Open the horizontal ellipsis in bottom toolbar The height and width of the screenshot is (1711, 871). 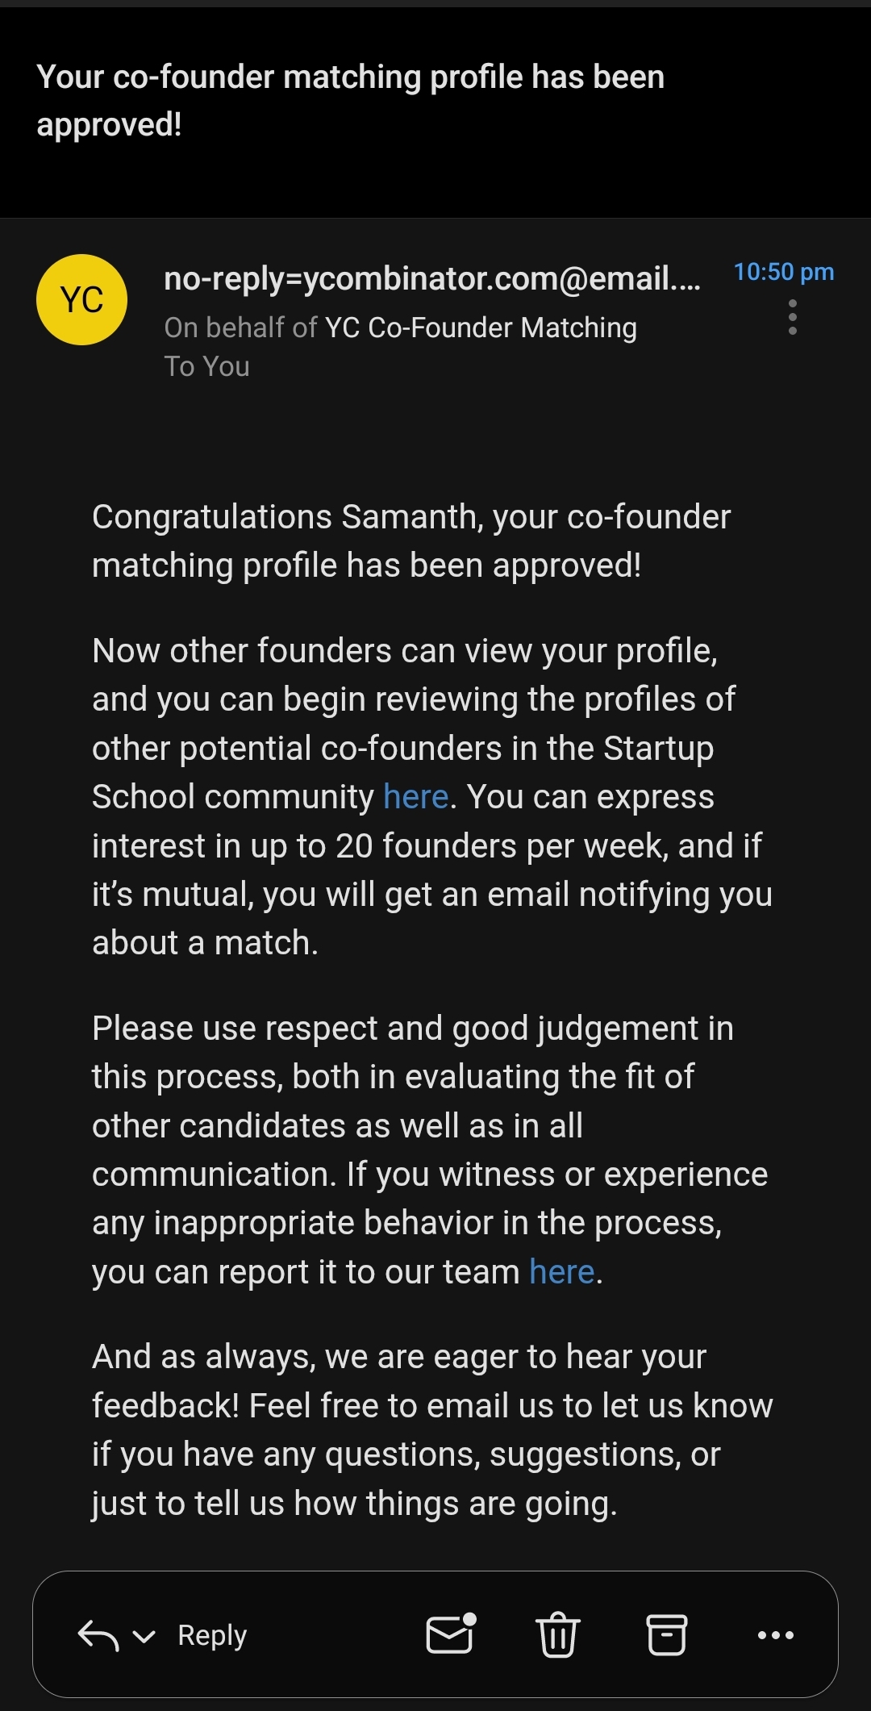[x=776, y=1635]
